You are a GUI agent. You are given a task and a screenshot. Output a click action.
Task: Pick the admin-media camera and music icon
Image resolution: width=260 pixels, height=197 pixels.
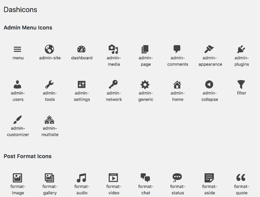pyautogui.click(x=113, y=49)
